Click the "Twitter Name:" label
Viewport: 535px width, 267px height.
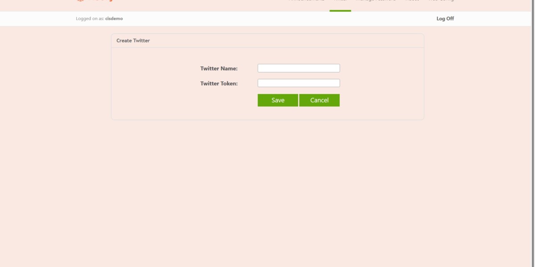pyautogui.click(x=219, y=69)
